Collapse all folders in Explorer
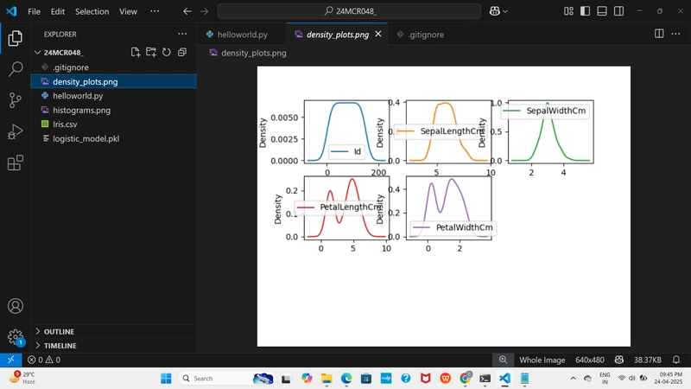Viewport: 691px width, 389px height. click(181, 52)
